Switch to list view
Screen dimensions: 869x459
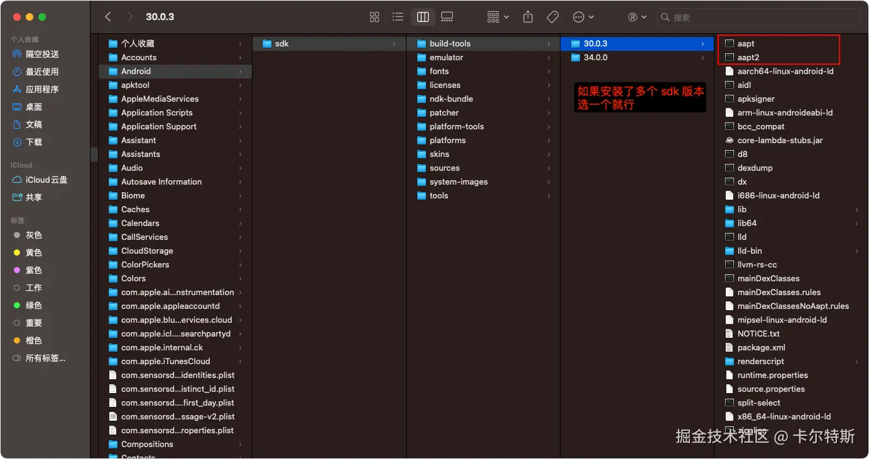tap(398, 17)
